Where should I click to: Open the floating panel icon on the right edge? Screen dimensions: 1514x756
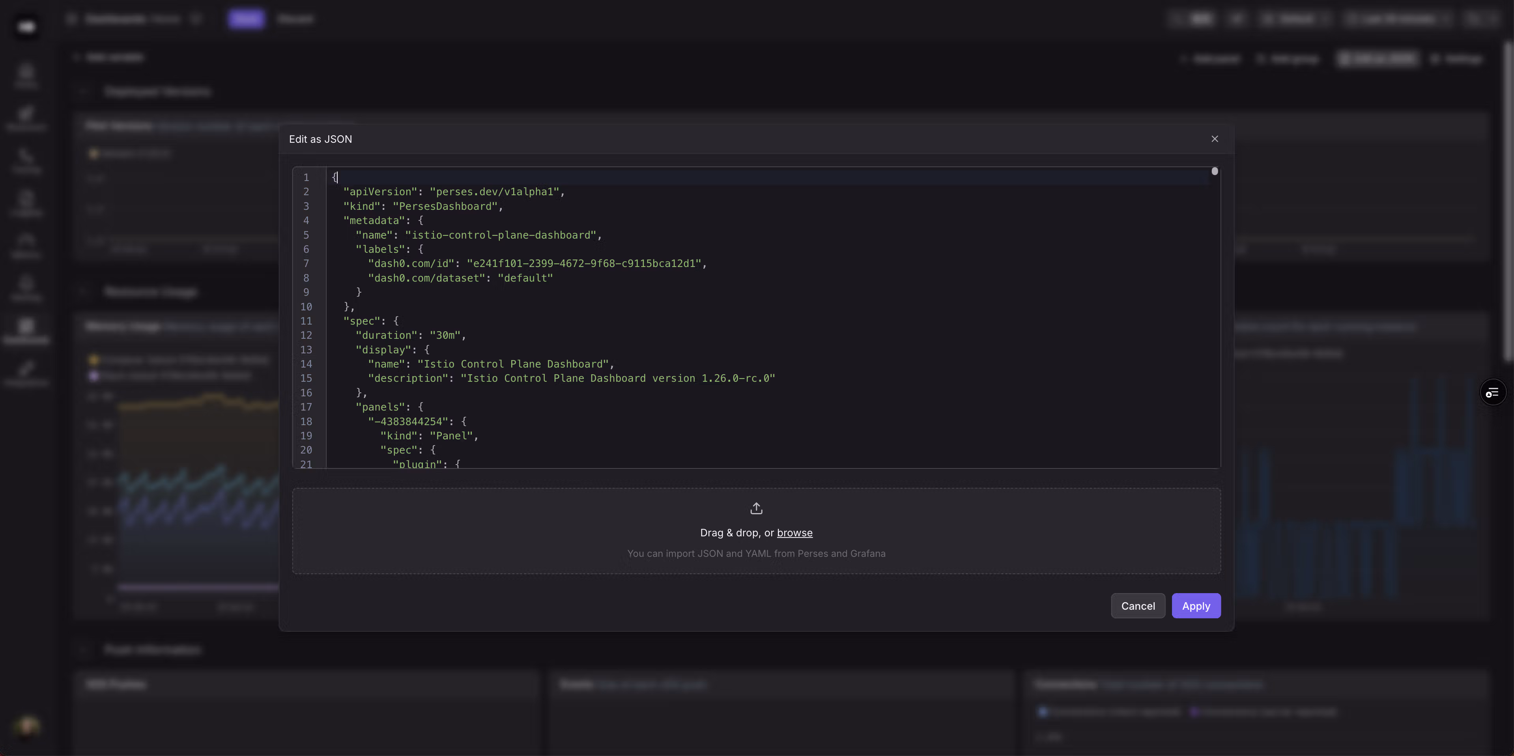(x=1493, y=392)
